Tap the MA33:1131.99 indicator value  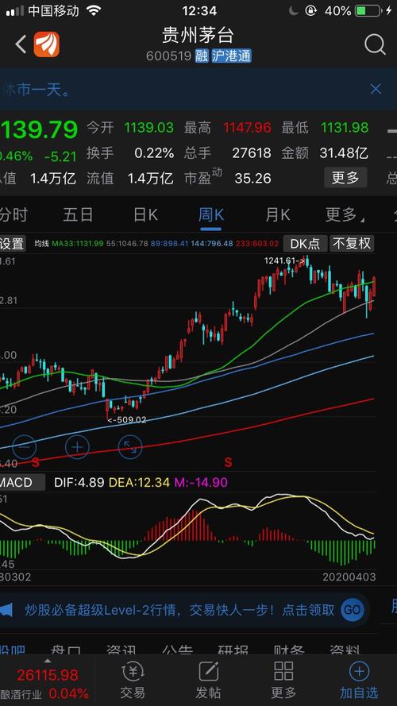(x=78, y=244)
